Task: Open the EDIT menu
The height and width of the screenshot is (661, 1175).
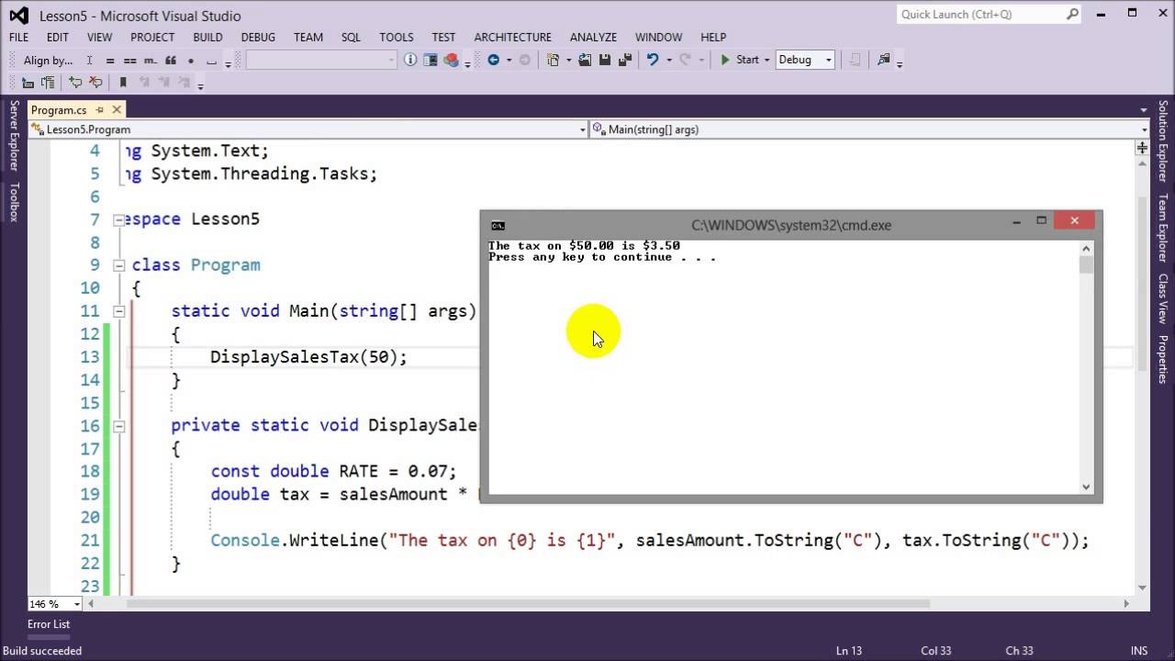Action: (x=58, y=37)
